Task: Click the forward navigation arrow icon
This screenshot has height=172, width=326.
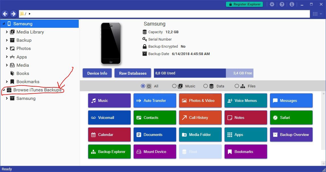Action: 13,14
